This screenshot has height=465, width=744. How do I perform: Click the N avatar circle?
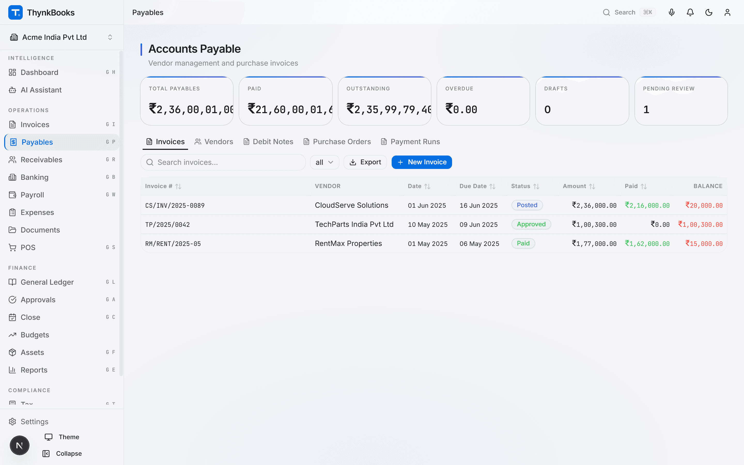click(19, 445)
